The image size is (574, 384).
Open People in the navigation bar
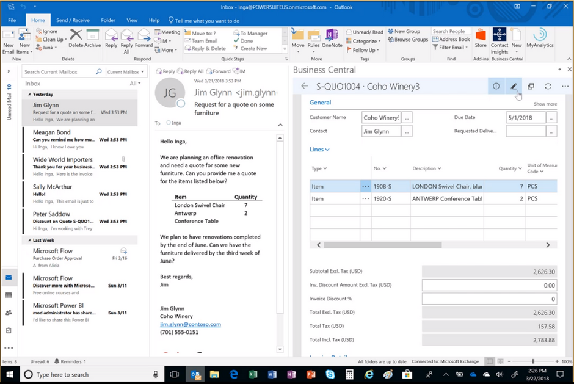pyautogui.click(x=9, y=313)
